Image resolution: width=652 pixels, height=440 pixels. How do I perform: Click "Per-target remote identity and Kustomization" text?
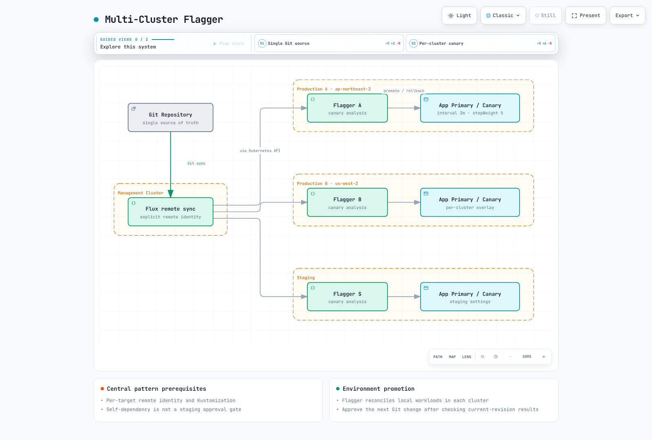(171, 400)
